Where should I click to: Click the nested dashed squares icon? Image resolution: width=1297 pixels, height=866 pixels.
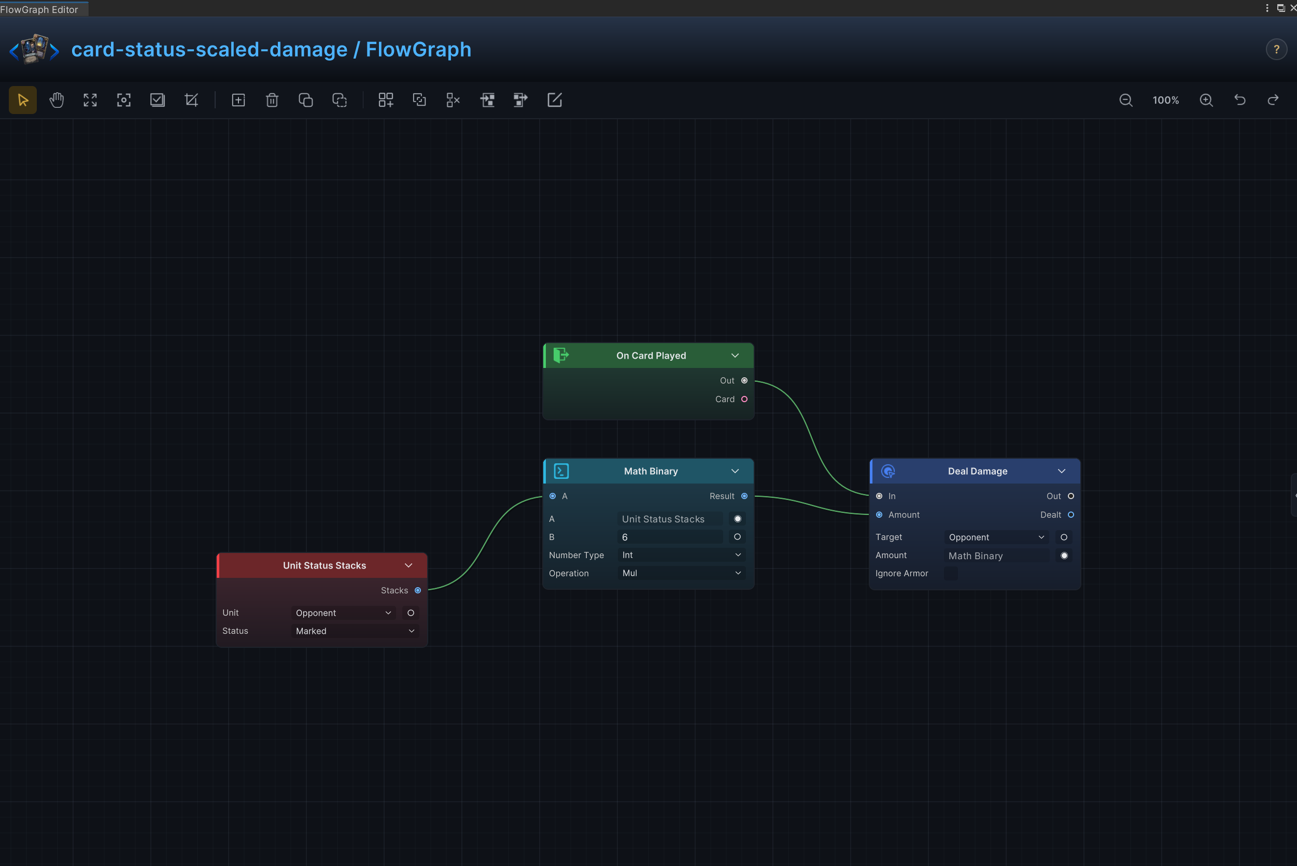419,100
